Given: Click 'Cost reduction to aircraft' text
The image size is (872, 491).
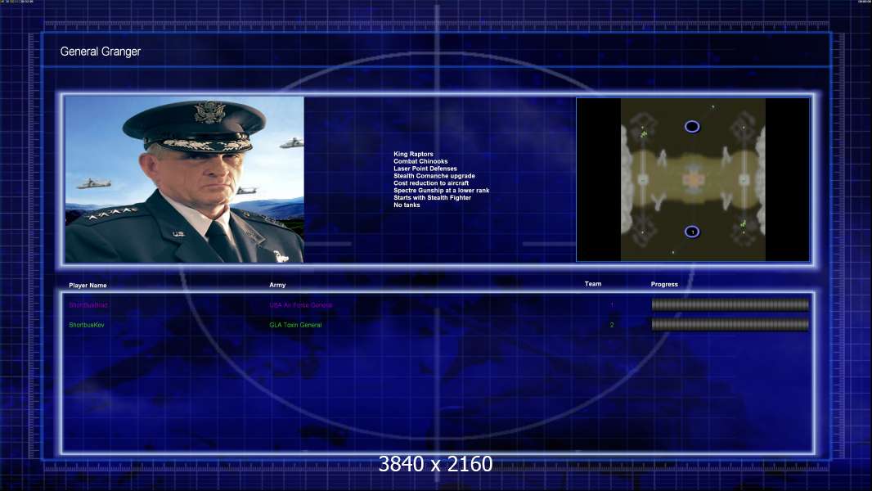Looking at the screenshot, I should (x=431, y=183).
